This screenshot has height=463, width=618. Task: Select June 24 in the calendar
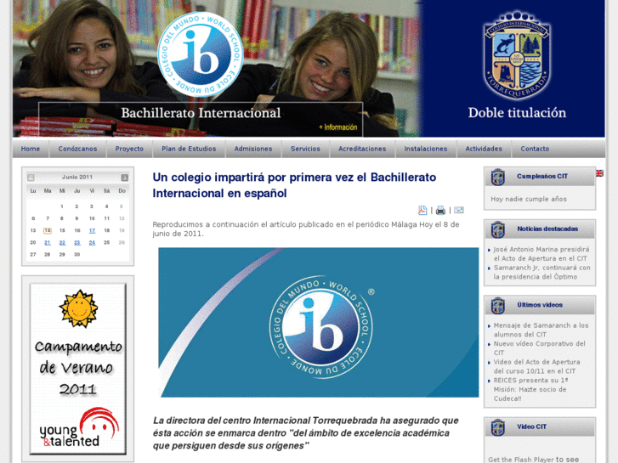tap(92, 243)
